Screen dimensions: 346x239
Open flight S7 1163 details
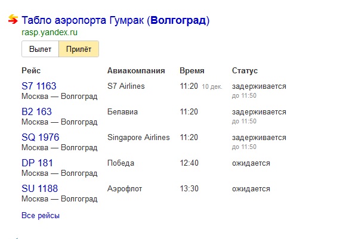pos(39,86)
